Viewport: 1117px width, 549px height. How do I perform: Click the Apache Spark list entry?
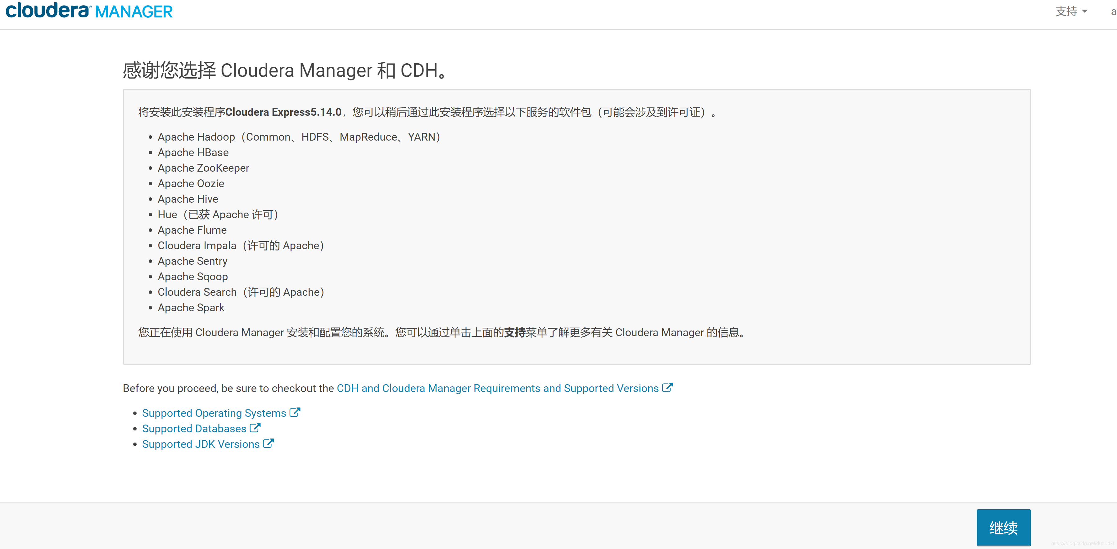(x=191, y=308)
